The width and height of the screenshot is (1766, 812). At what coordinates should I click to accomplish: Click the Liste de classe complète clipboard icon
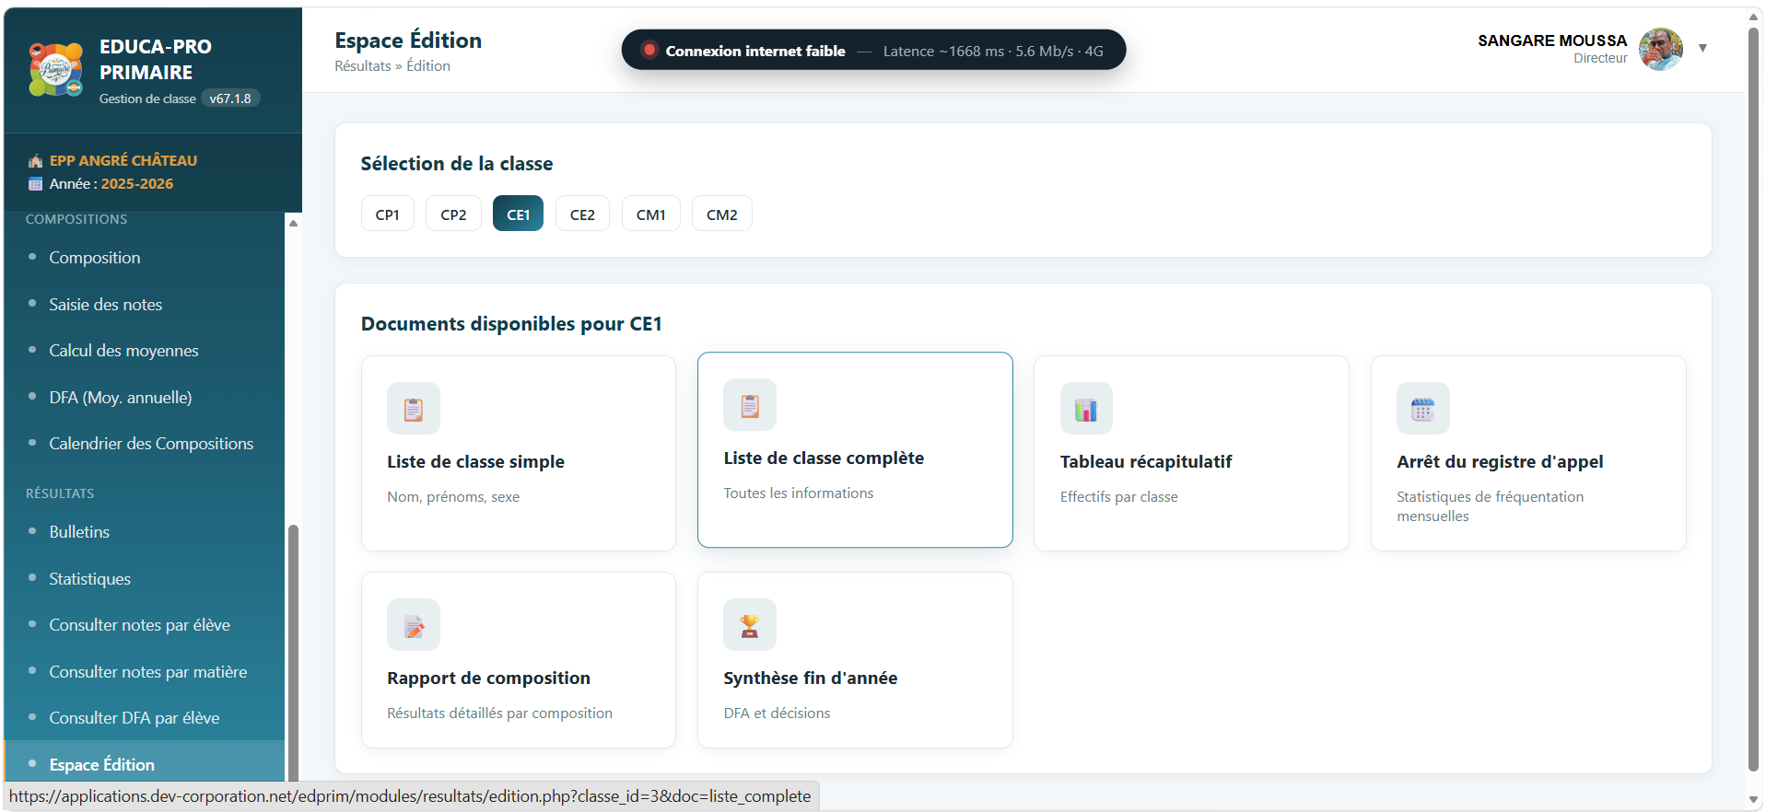[750, 405]
